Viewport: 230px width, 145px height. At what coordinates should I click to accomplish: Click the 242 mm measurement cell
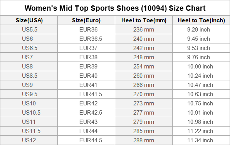[144, 48]
